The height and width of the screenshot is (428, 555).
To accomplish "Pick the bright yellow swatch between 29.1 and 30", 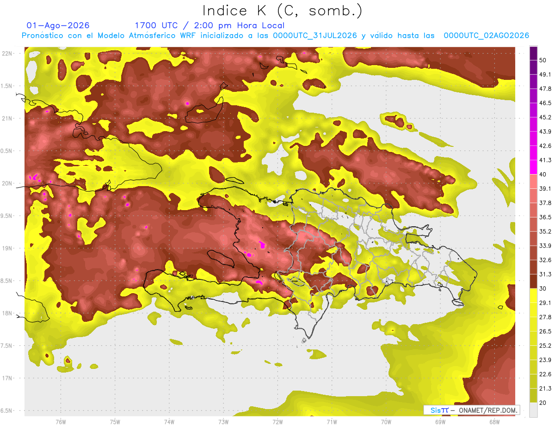I will (533, 296).
